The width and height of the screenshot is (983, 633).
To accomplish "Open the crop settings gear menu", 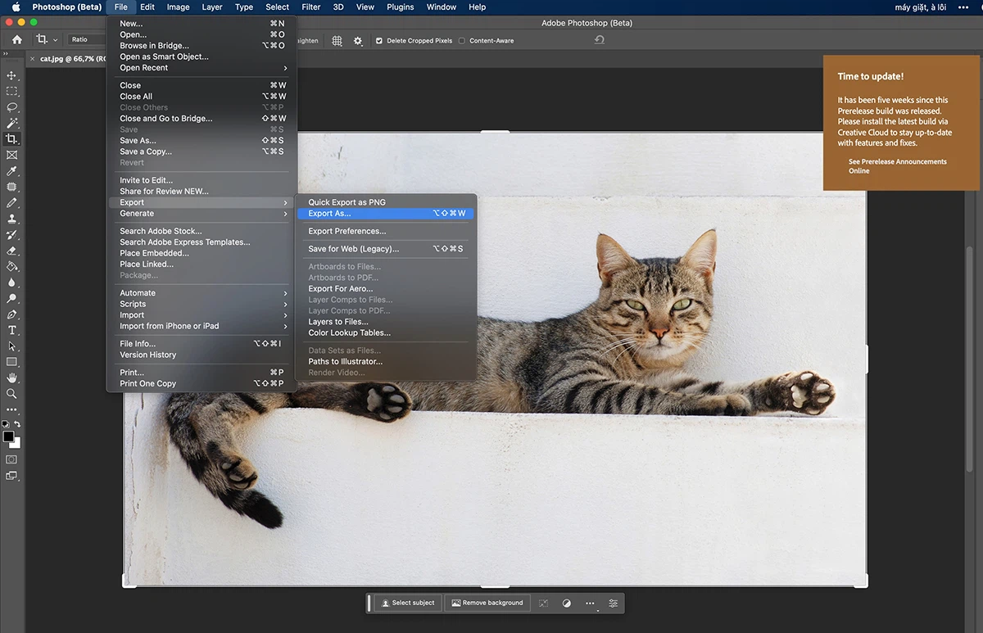I will point(358,40).
